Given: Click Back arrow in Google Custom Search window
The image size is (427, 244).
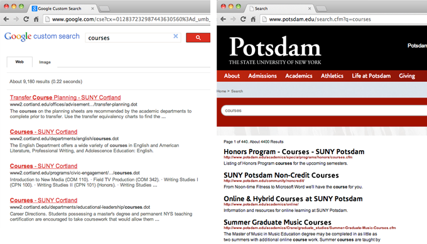Looking at the screenshot, I should (x=6, y=19).
